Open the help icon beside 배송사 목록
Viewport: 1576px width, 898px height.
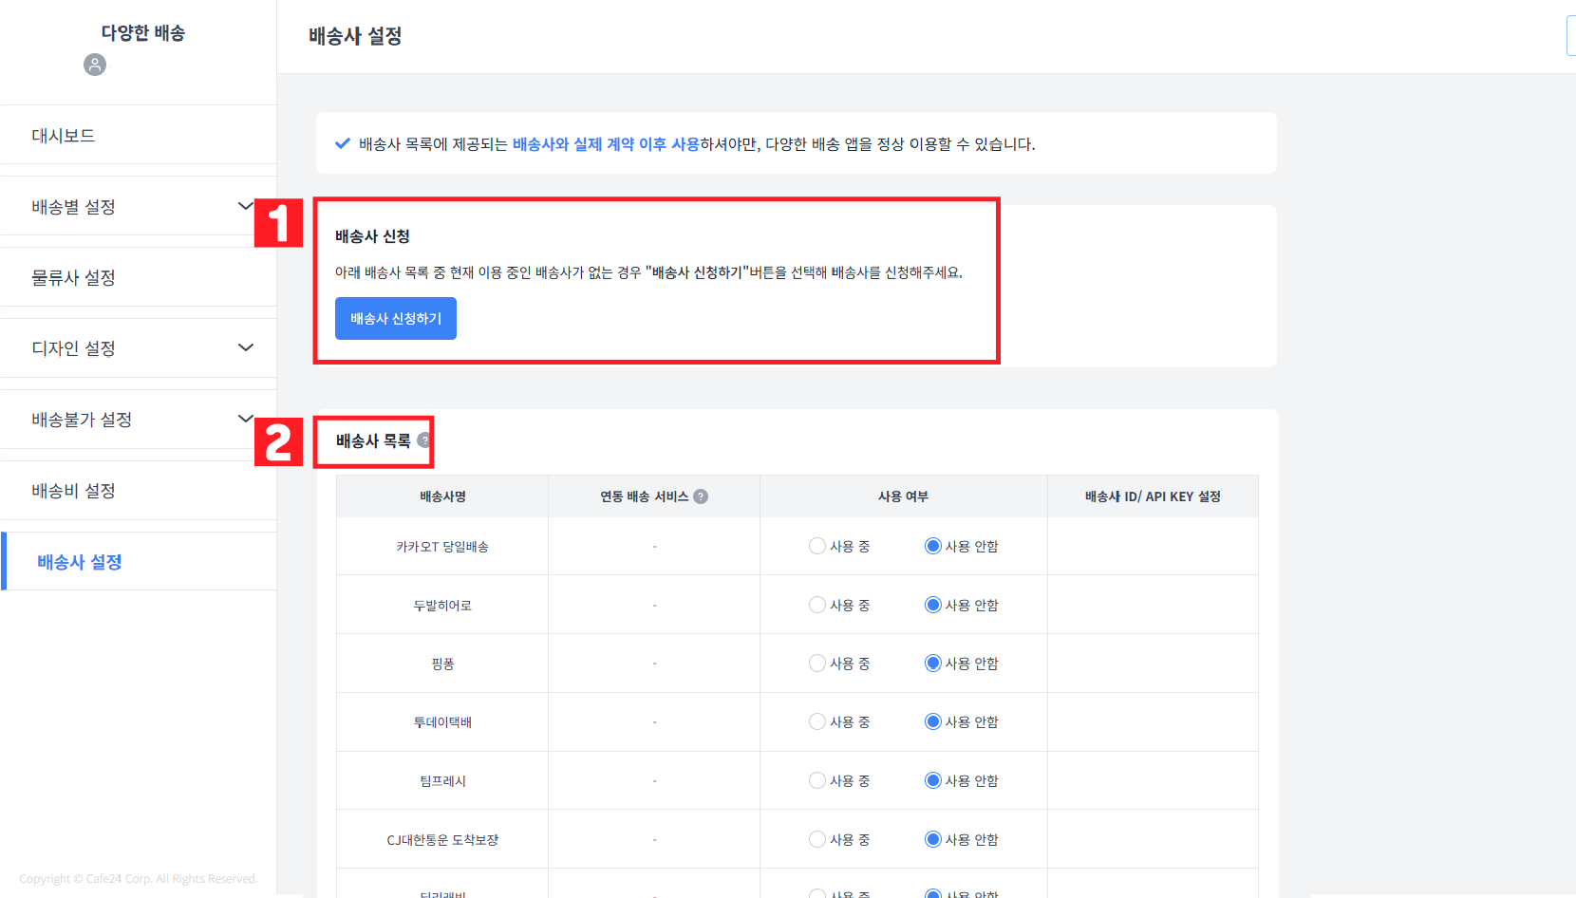[x=420, y=439]
